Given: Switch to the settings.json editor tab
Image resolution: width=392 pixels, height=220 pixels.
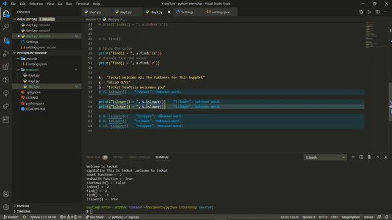Looking at the screenshot, I should [x=221, y=12].
